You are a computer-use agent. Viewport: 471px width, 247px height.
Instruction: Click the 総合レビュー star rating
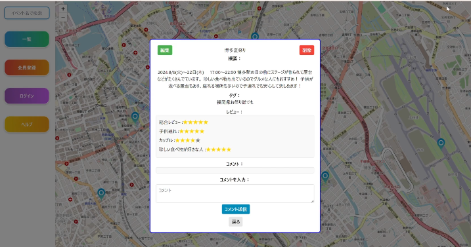pyautogui.click(x=196, y=122)
